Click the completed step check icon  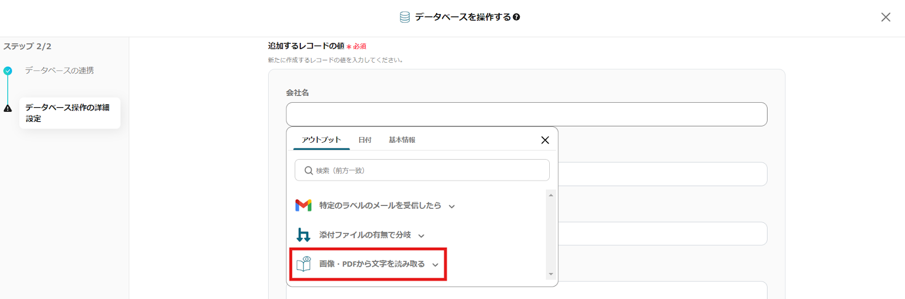(x=8, y=71)
